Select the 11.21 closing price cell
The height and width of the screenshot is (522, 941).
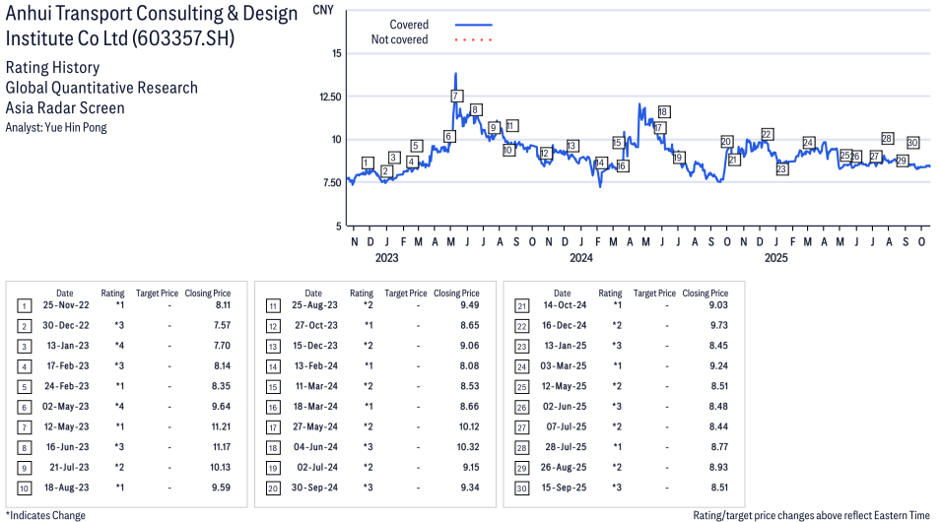(219, 426)
